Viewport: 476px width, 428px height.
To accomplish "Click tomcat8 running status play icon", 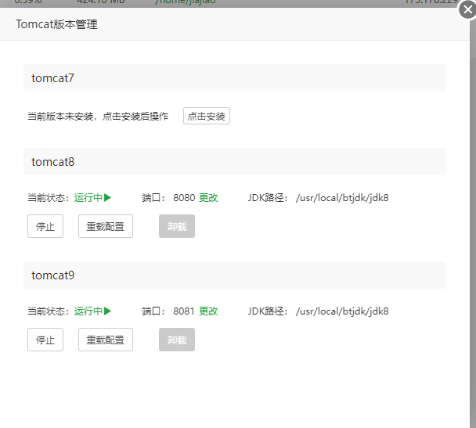I will (107, 198).
